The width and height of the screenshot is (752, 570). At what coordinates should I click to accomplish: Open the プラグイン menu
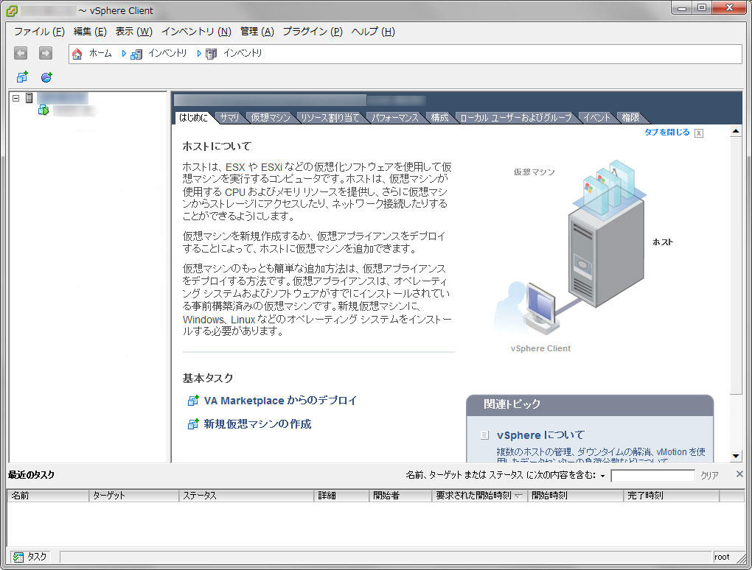pyautogui.click(x=313, y=32)
